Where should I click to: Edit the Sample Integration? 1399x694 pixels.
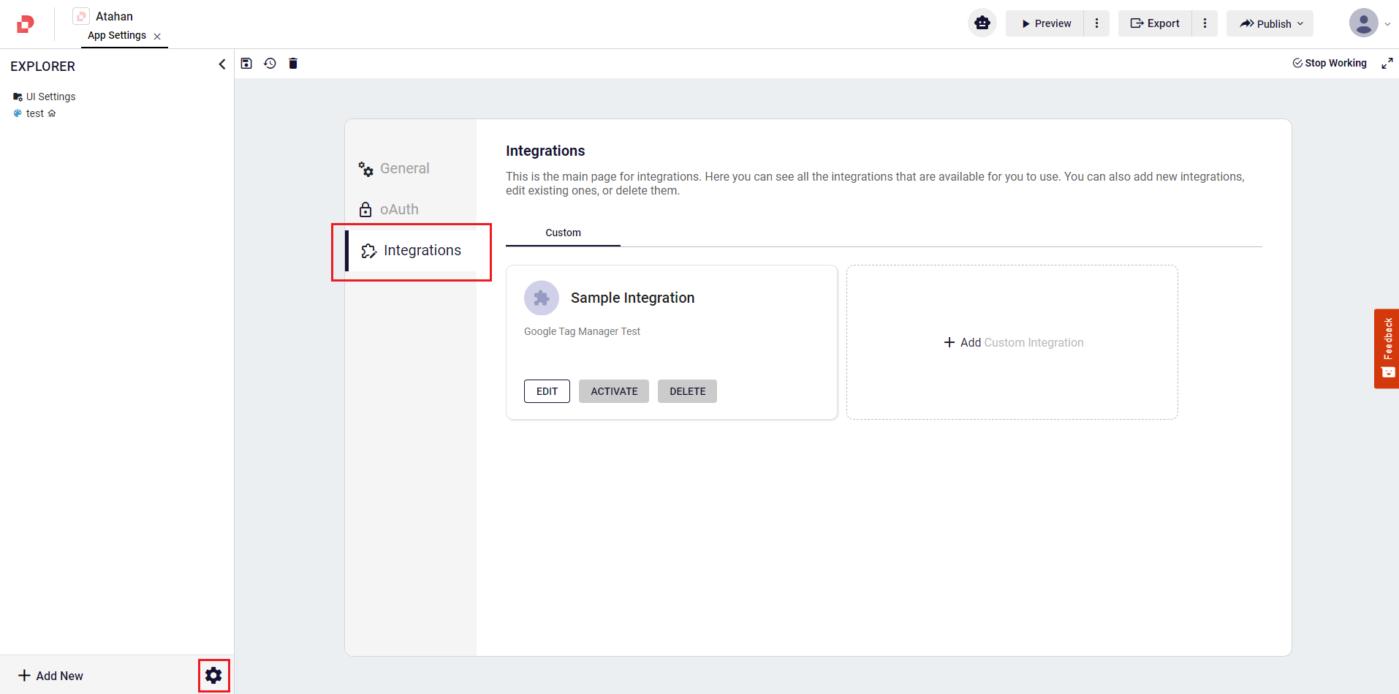pyautogui.click(x=547, y=391)
